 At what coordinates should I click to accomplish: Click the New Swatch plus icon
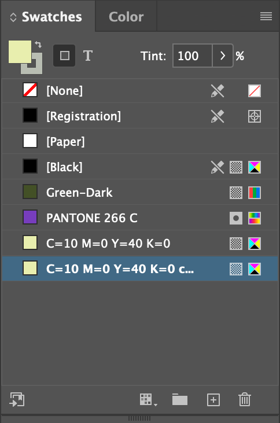[213, 399]
